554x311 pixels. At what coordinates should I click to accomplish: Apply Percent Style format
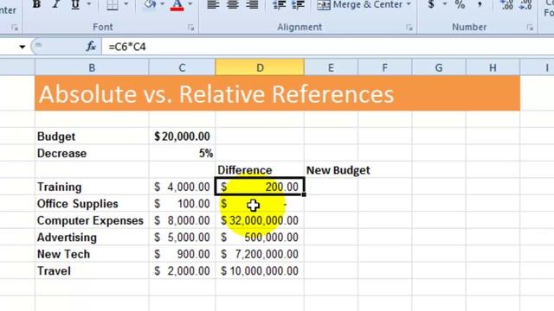tap(460, 4)
